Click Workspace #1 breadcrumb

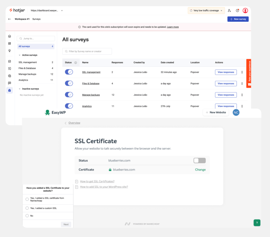tap(22, 19)
